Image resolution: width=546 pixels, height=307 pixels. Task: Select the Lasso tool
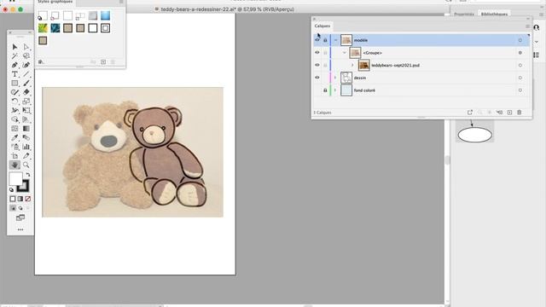point(26,55)
